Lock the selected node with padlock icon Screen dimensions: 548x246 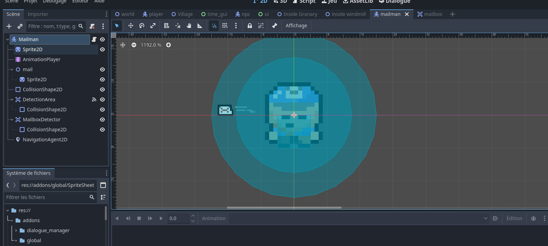coord(250,26)
